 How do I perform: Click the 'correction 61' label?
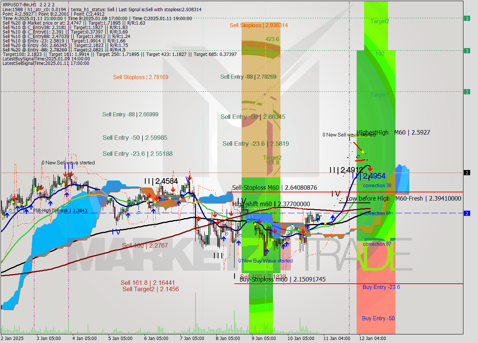(x=377, y=213)
